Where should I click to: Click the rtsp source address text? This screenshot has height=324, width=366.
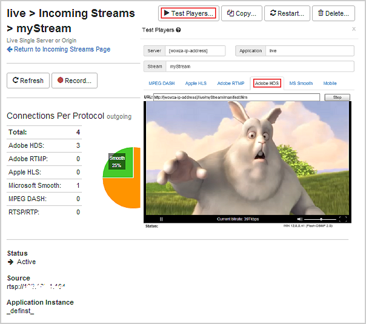[36, 286]
